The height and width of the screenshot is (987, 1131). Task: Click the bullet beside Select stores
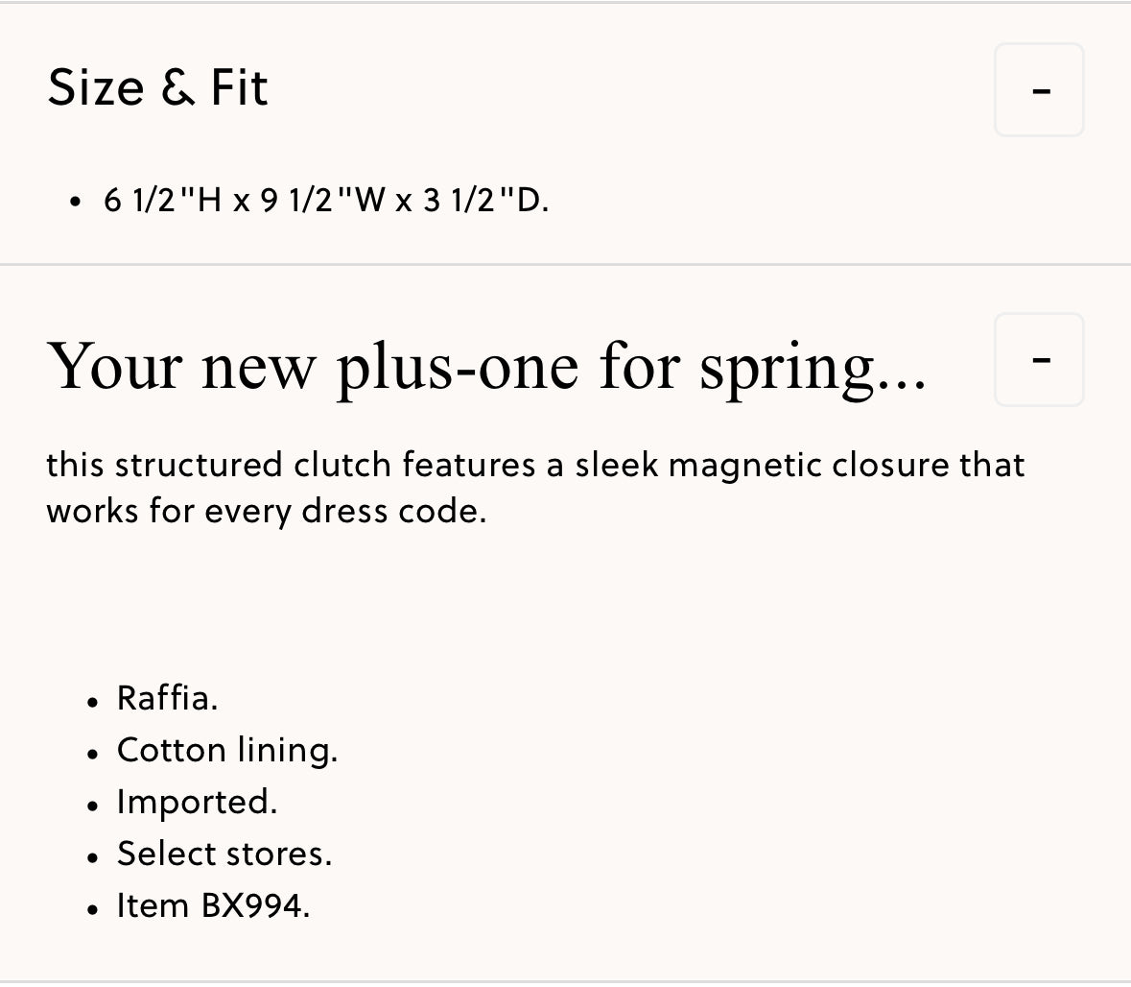(x=92, y=857)
